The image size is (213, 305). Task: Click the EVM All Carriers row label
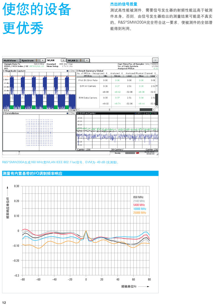[88, 86]
